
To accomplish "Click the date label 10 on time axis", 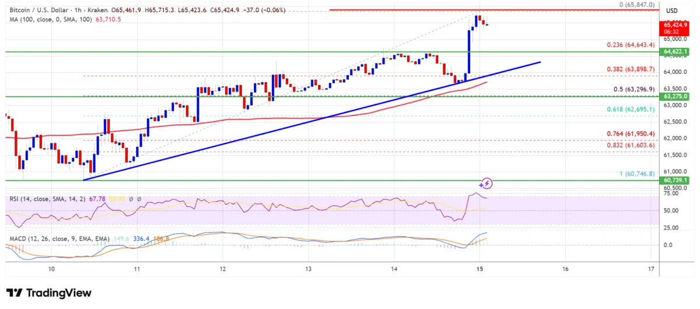I will pos(52,269).
